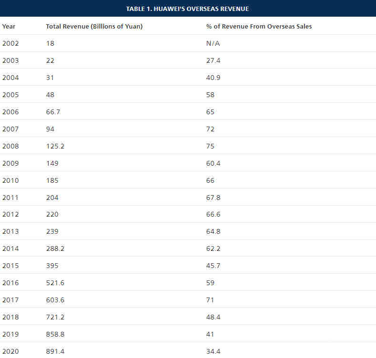Click the N/A overseas sales value
Screen dimensions: 376x358
[x=213, y=43]
